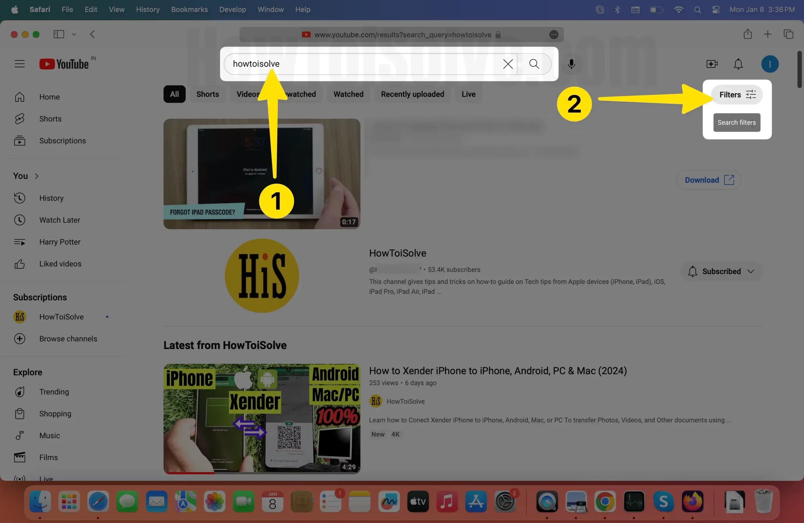Expand the You section chevron
The image size is (804, 523).
click(36, 176)
